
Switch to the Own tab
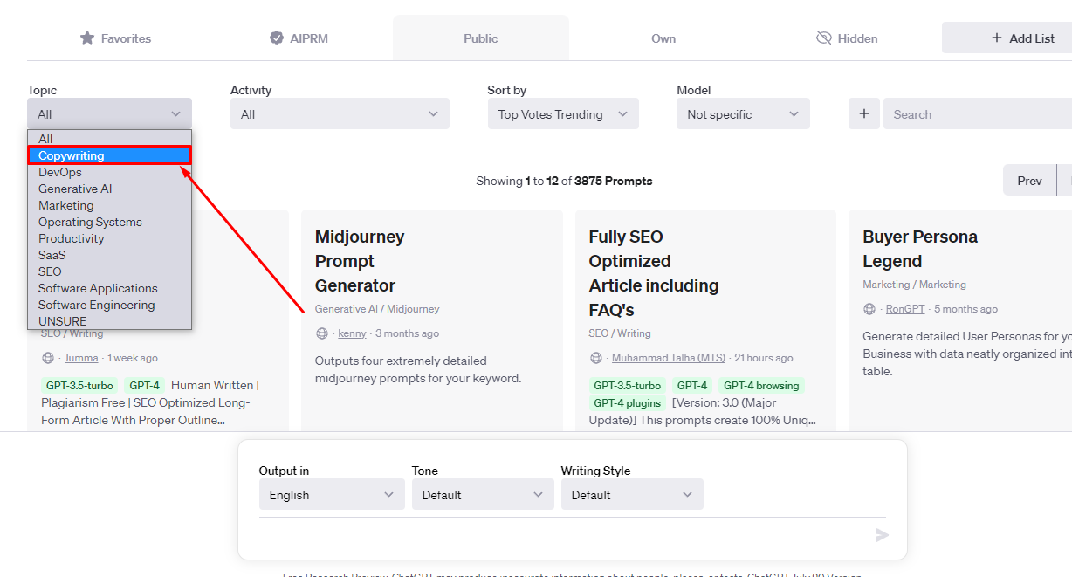click(663, 38)
